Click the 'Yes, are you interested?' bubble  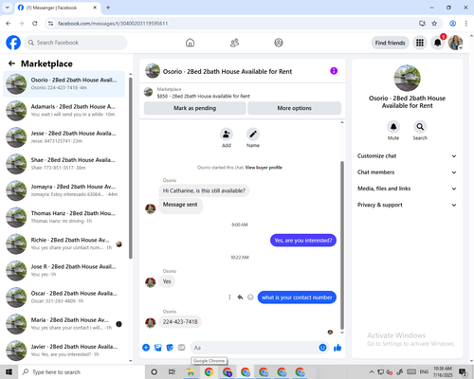[x=303, y=241]
